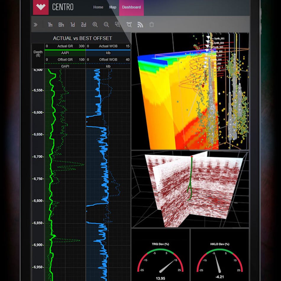
Task: Click the trash delete icon
Action: (x=151, y=25)
